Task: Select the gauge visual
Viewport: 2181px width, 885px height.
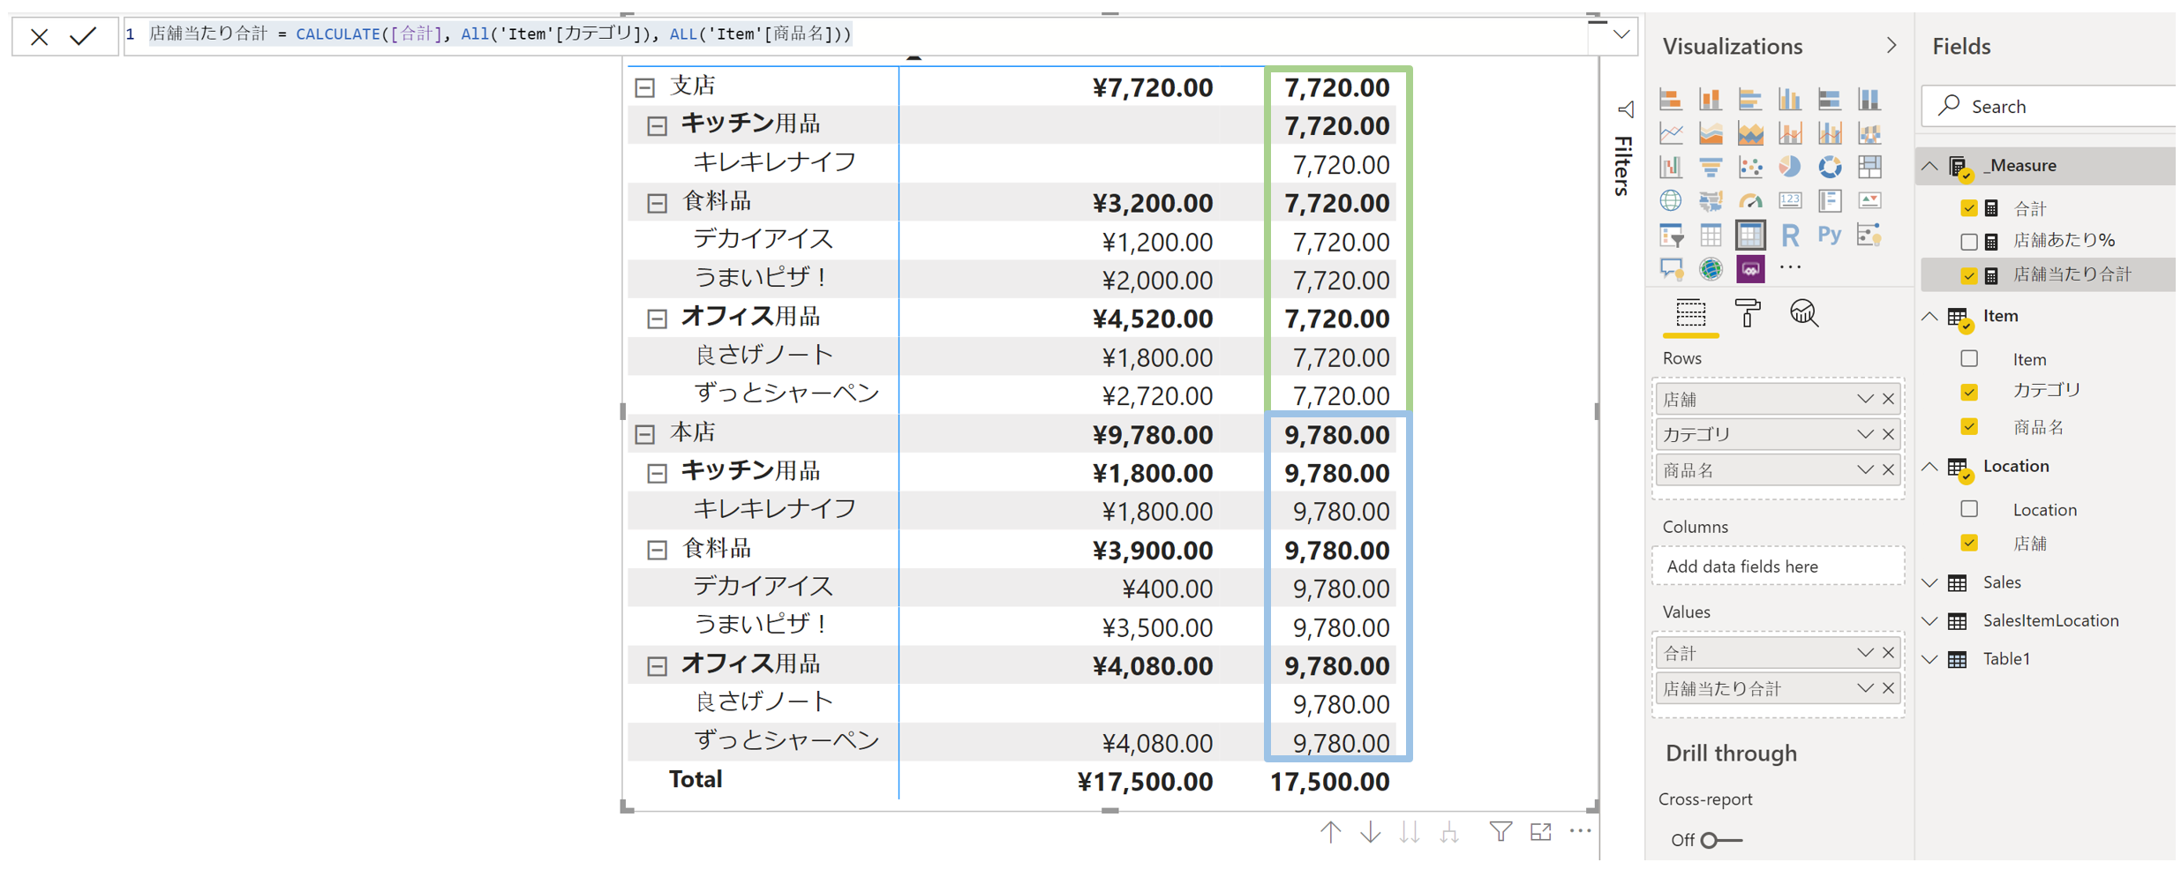Action: pos(1749,201)
